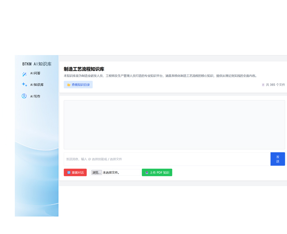The width and height of the screenshot is (287, 234).
Task: Reset the chat with 重置对话
Action: [x=75, y=172]
